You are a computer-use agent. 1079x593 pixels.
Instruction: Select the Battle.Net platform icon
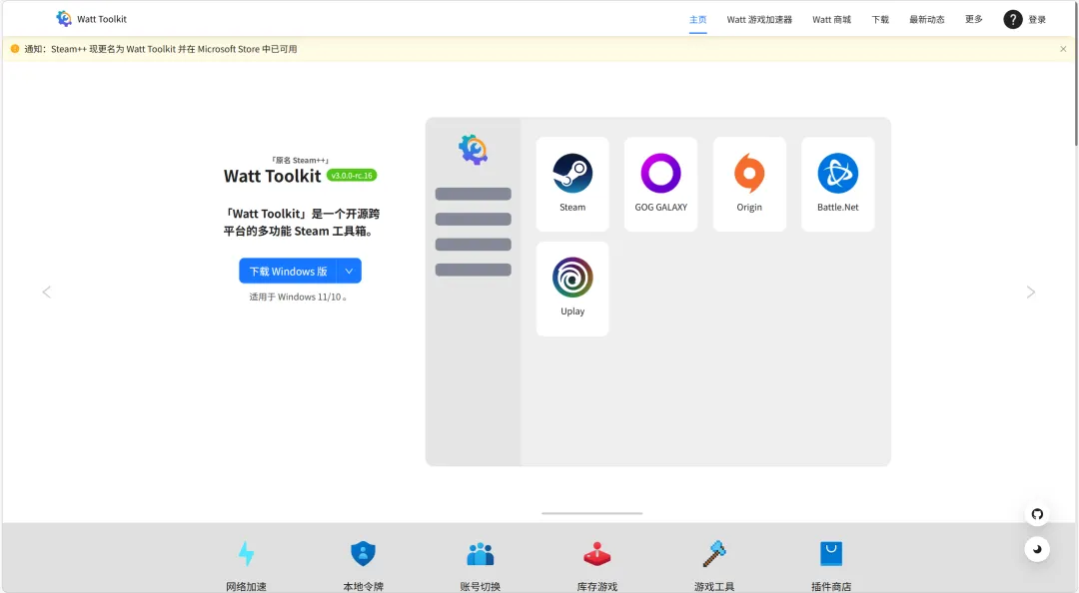[x=837, y=173]
